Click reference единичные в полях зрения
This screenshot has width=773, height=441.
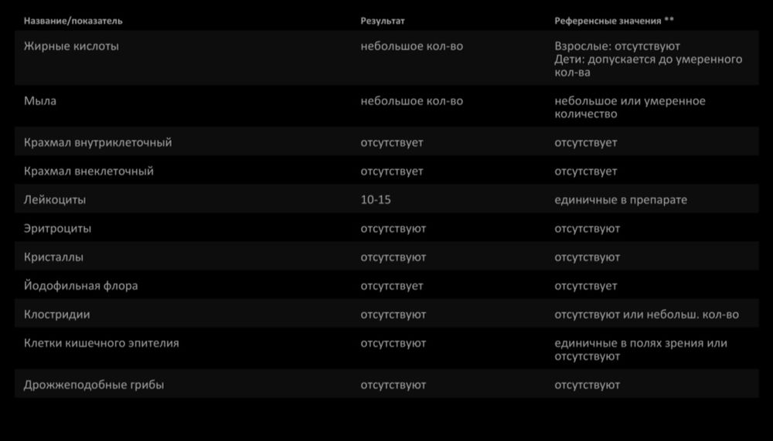641,343
